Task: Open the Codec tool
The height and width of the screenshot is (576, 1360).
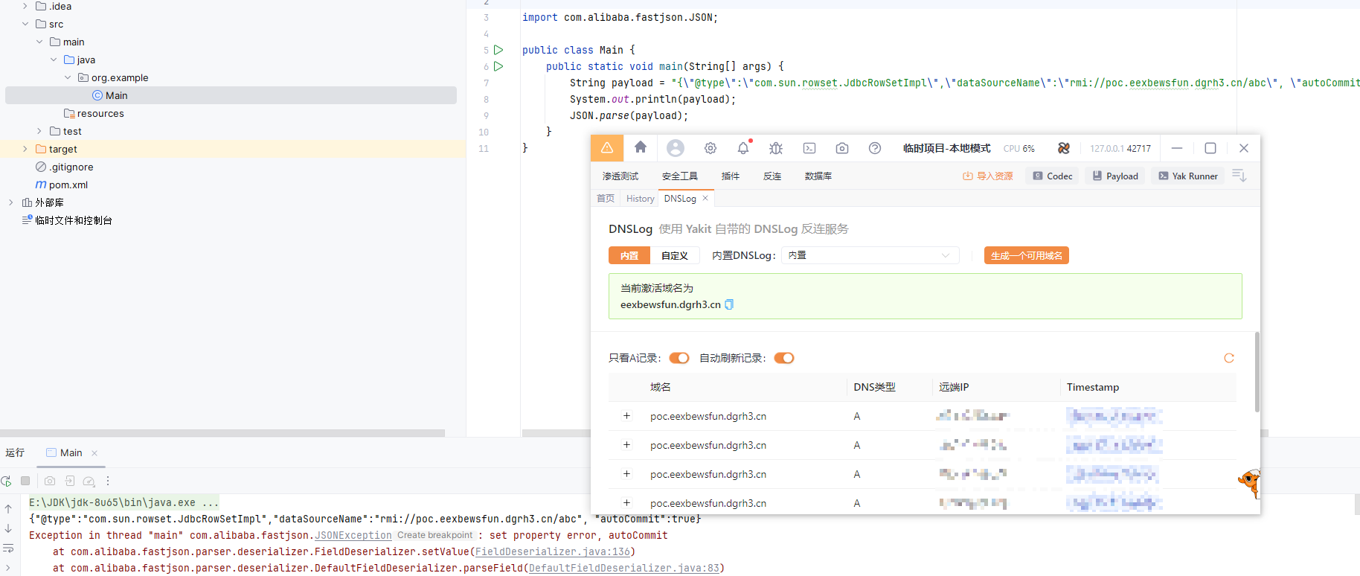Action: (1052, 176)
